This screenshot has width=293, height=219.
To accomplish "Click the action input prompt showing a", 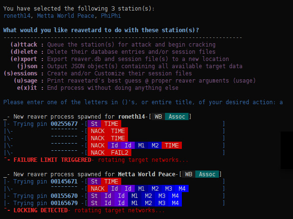I will 143,102.
